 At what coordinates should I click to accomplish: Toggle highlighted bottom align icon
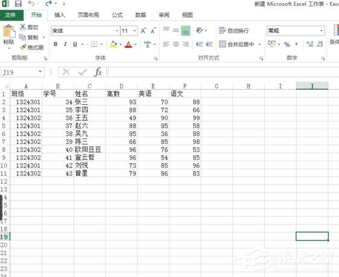tap(186, 31)
